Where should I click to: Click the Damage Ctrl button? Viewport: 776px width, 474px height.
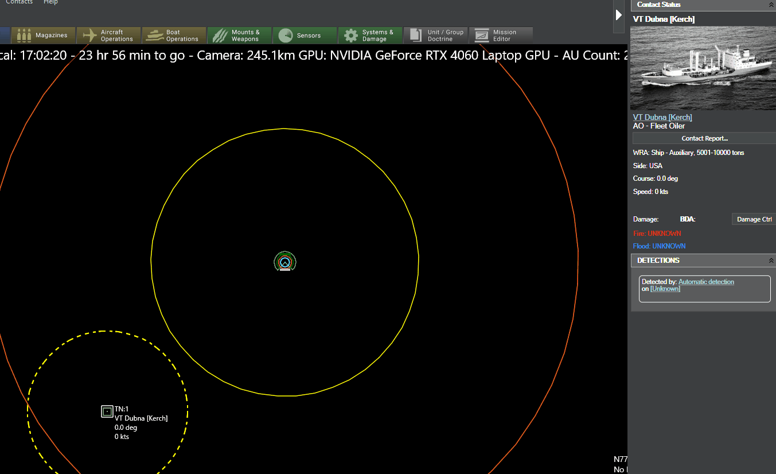tap(754, 219)
